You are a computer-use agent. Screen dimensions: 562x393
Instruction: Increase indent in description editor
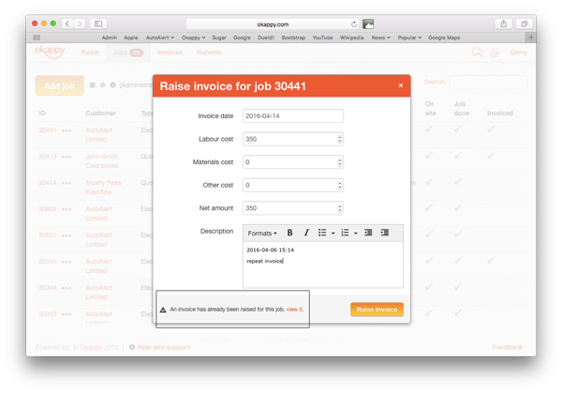coord(385,233)
